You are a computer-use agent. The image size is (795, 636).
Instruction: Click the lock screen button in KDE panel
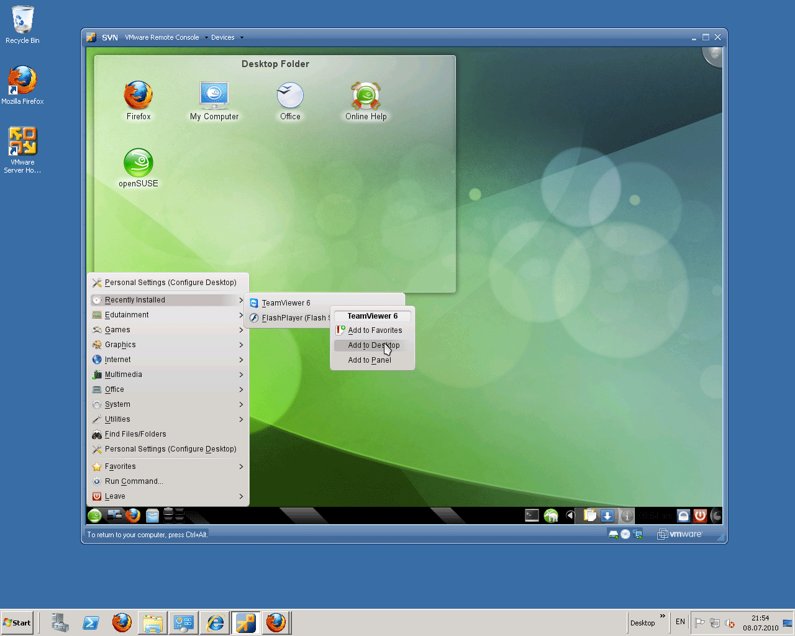click(683, 516)
